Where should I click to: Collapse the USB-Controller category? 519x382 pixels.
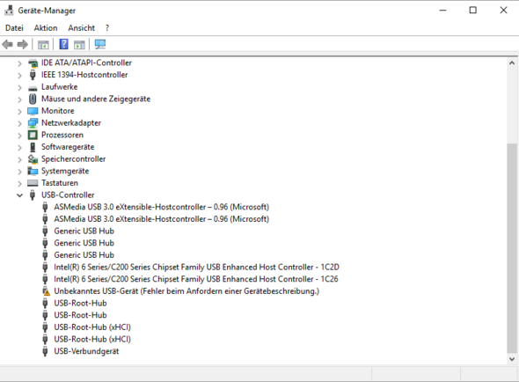point(19,195)
